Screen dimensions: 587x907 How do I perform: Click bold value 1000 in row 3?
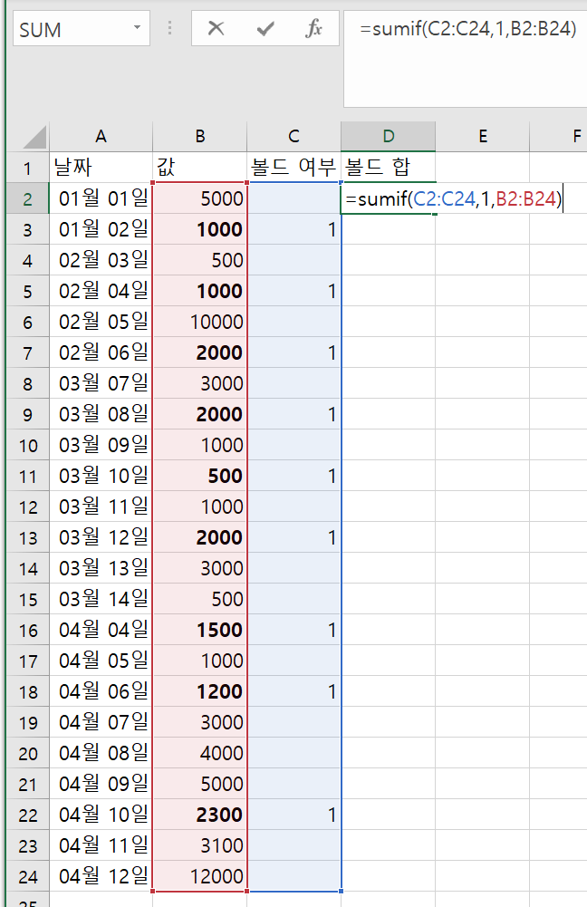point(199,229)
